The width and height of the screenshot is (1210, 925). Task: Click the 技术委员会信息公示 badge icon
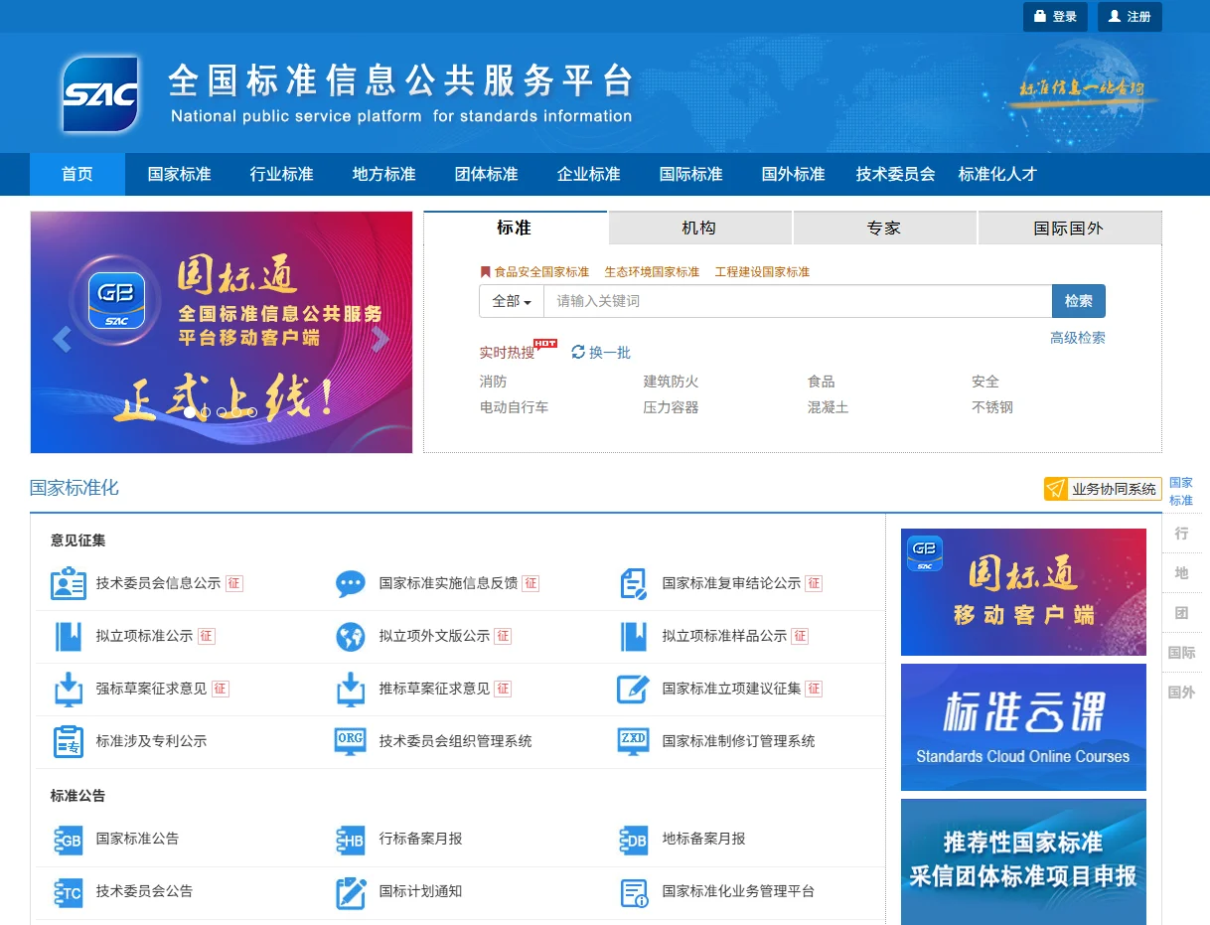coord(68,584)
